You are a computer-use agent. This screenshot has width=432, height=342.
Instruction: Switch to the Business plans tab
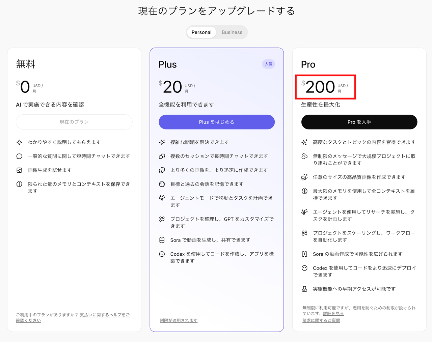point(232,32)
